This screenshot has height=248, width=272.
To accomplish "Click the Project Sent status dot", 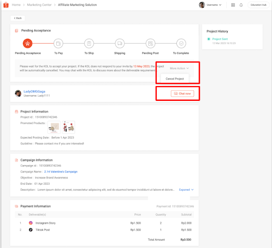I will tap(209, 39).
